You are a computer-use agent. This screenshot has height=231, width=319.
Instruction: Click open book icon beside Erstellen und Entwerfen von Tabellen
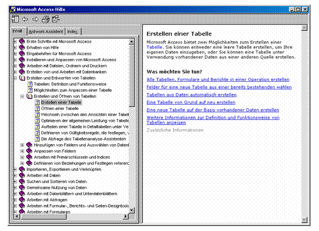coord(22,78)
